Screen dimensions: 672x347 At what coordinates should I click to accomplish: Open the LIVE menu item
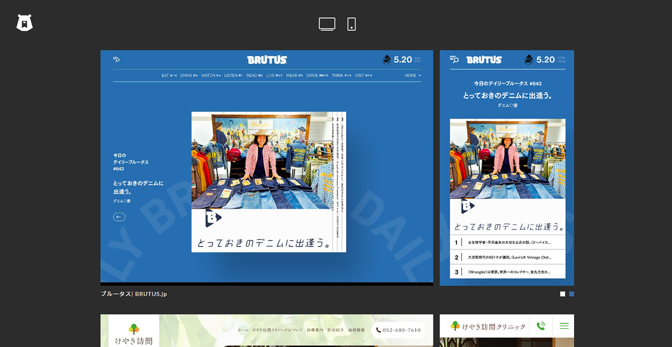(274, 76)
